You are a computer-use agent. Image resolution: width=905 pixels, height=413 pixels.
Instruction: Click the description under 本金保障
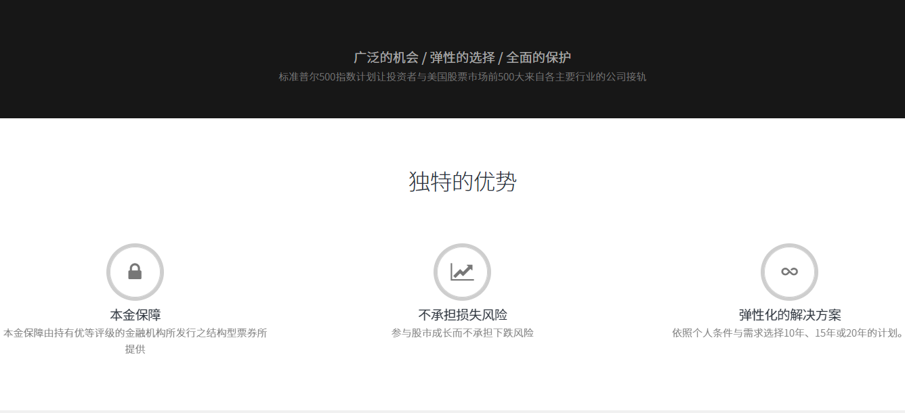tap(135, 334)
